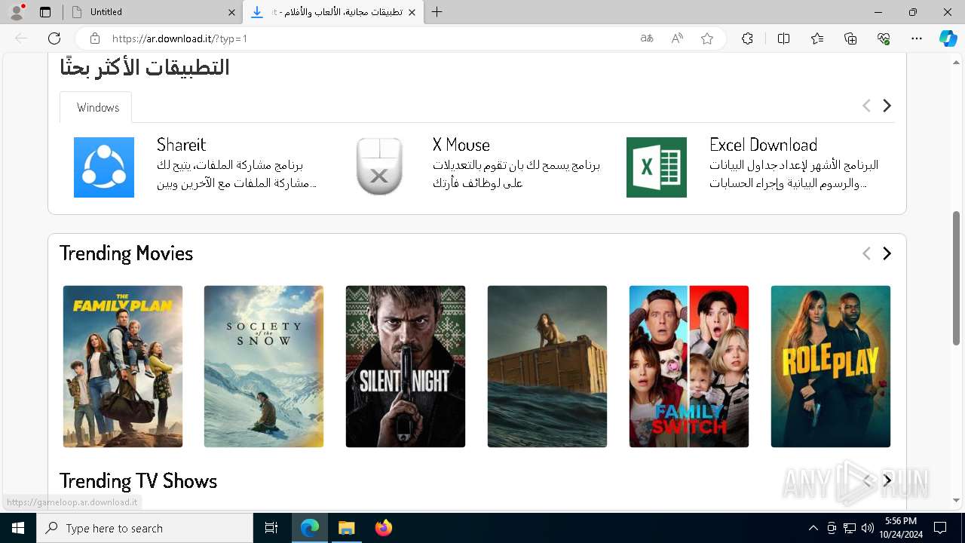Open the shipping container movie poster
Viewport: 965px width, 543px height.
pyautogui.click(x=547, y=367)
